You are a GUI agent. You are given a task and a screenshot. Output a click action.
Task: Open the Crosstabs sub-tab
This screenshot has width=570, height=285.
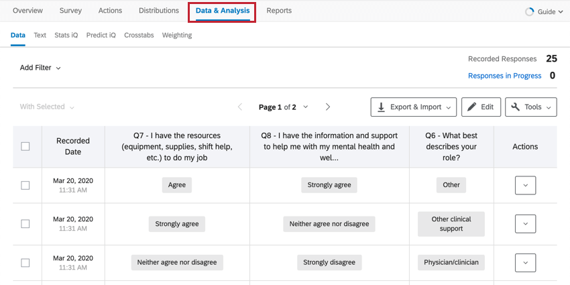point(139,35)
